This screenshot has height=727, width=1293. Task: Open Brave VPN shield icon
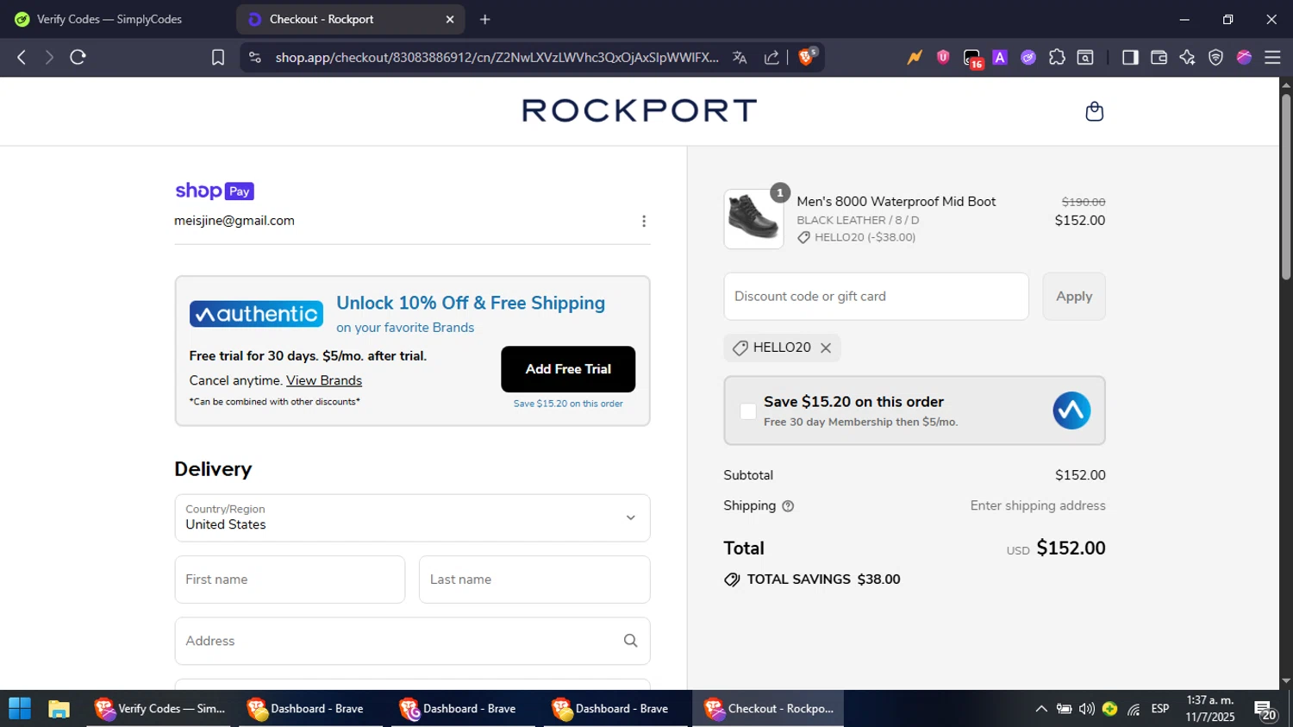[x=1215, y=57]
